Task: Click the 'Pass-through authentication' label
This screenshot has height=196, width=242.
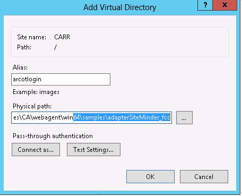Action: tap(53, 136)
